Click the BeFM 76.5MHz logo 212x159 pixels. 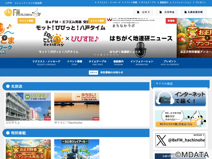[x=23, y=12]
